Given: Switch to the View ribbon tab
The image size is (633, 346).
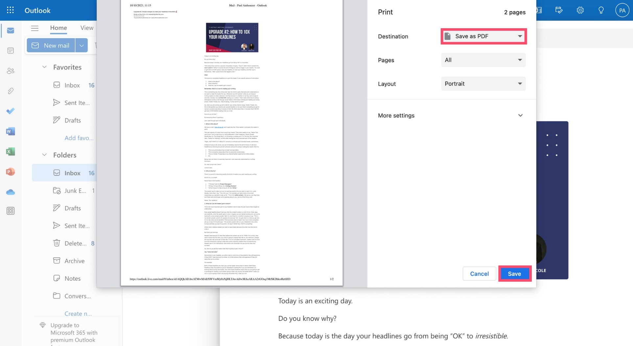Looking at the screenshot, I should pyautogui.click(x=87, y=28).
